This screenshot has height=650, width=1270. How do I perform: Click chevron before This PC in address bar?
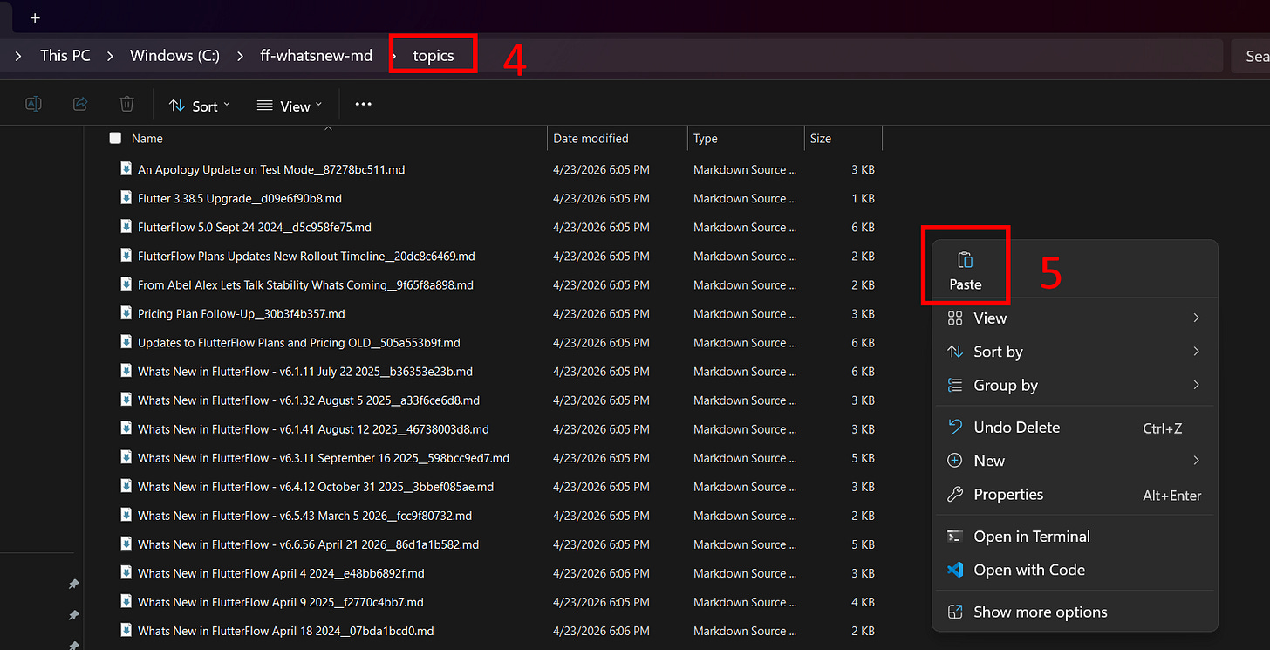pos(18,56)
